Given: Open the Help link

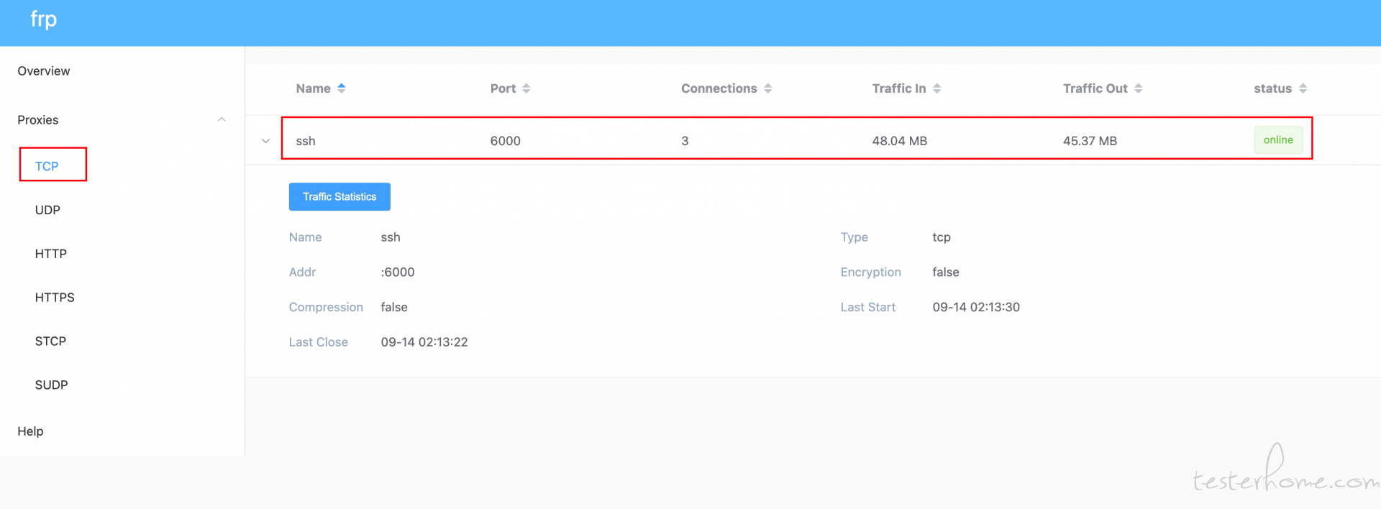Looking at the screenshot, I should (30, 431).
